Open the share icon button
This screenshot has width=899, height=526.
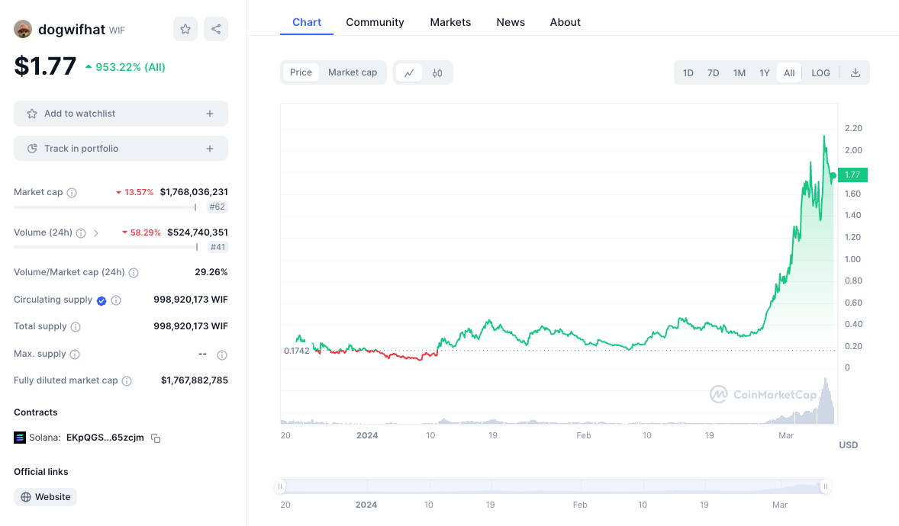[216, 29]
